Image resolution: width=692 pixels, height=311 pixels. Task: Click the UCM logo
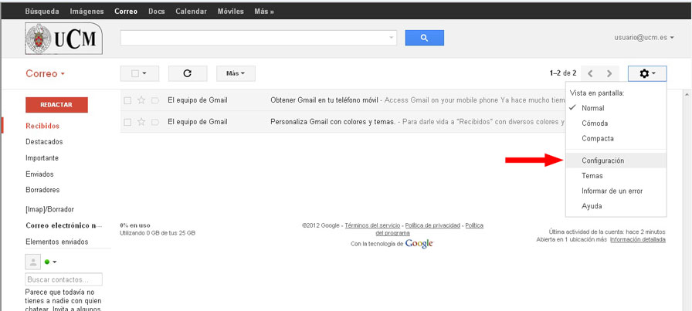pyautogui.click(x=64, y=39)
